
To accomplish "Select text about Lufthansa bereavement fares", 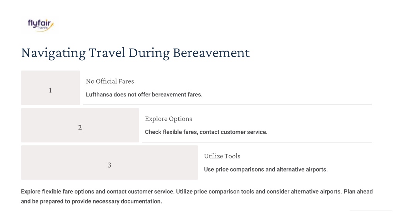I will [144, 95].
